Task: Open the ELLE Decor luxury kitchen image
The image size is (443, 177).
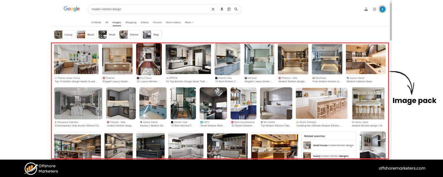Action: (x=149, y=59)
